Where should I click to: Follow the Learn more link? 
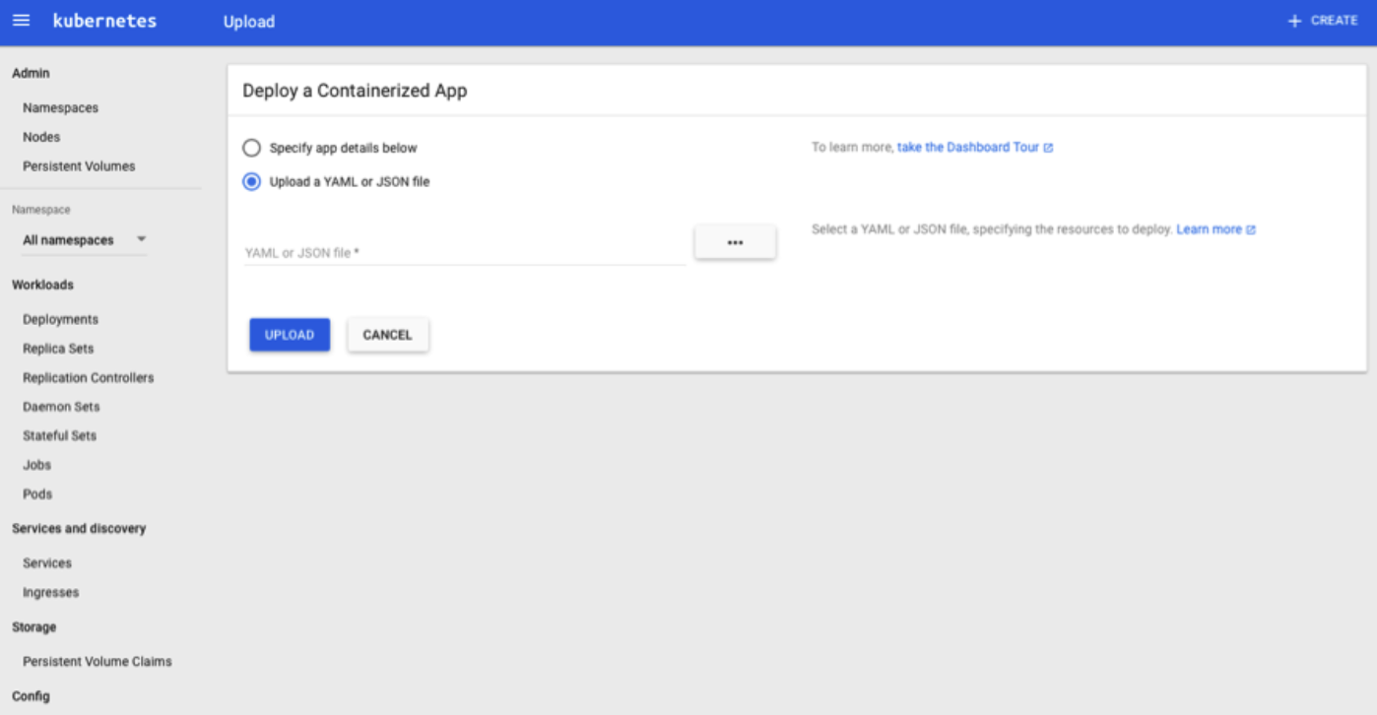1209,229
